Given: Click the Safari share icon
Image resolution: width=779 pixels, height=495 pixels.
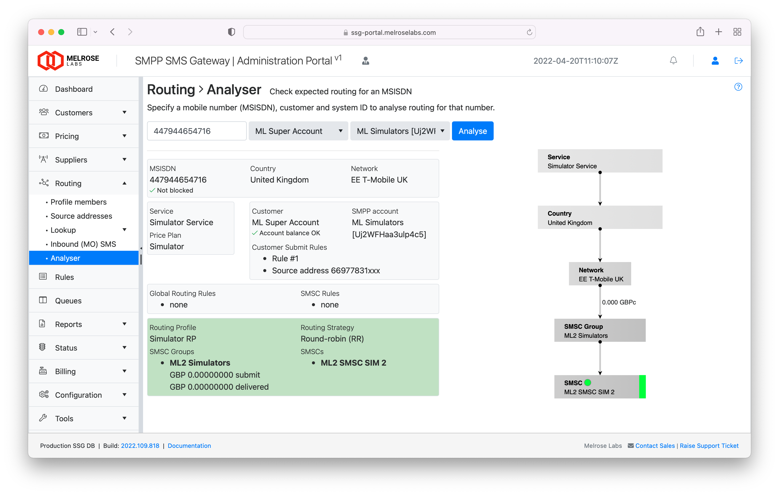Looking at the screenshot, I should coord(700,32).
